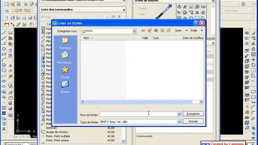Select the Line tool in the draw toolbar
The width and height of the screenshot is (258, 145).
coord(4,33)
